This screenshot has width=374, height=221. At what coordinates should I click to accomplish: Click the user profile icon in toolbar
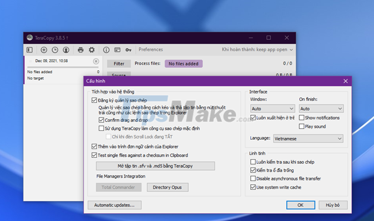tap(66, 50)
